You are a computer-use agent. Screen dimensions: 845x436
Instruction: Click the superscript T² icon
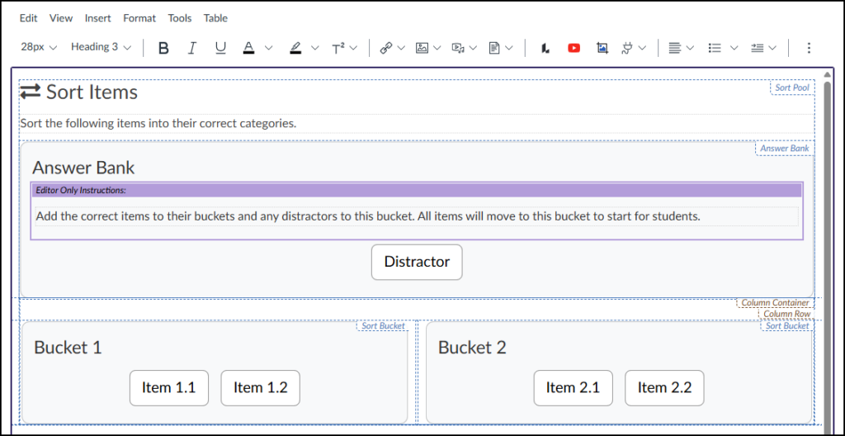[x=338, y=48]
